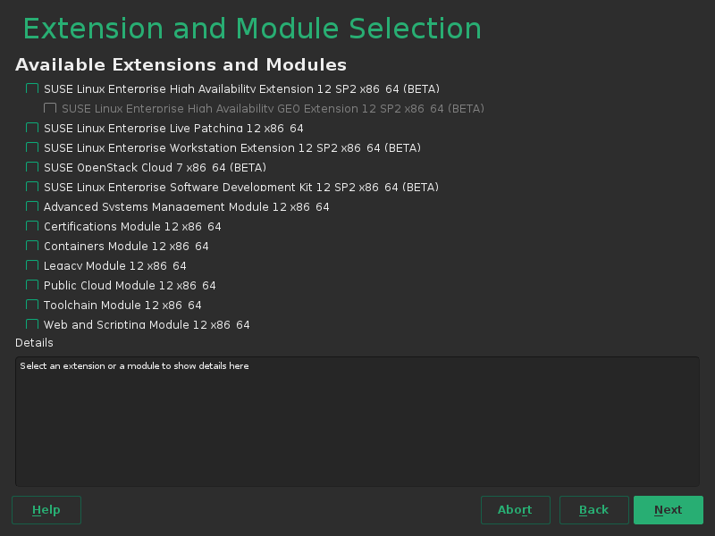Select Web and Scripting Module checkbox
The height and width of the screenshot is (536, 715).
(32, 324)
